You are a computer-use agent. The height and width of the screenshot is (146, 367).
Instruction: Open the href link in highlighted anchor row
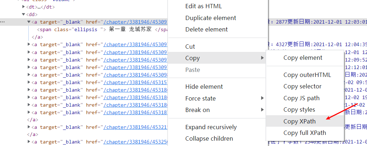135,22
